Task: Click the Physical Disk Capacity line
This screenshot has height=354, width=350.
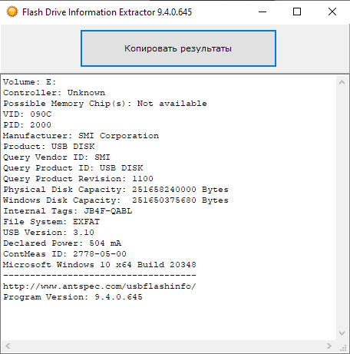Action: point(116,190)
